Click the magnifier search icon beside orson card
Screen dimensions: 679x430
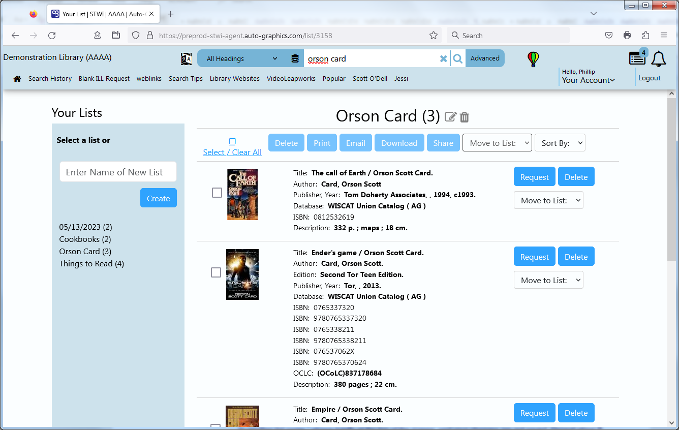(x=458, y=58)
